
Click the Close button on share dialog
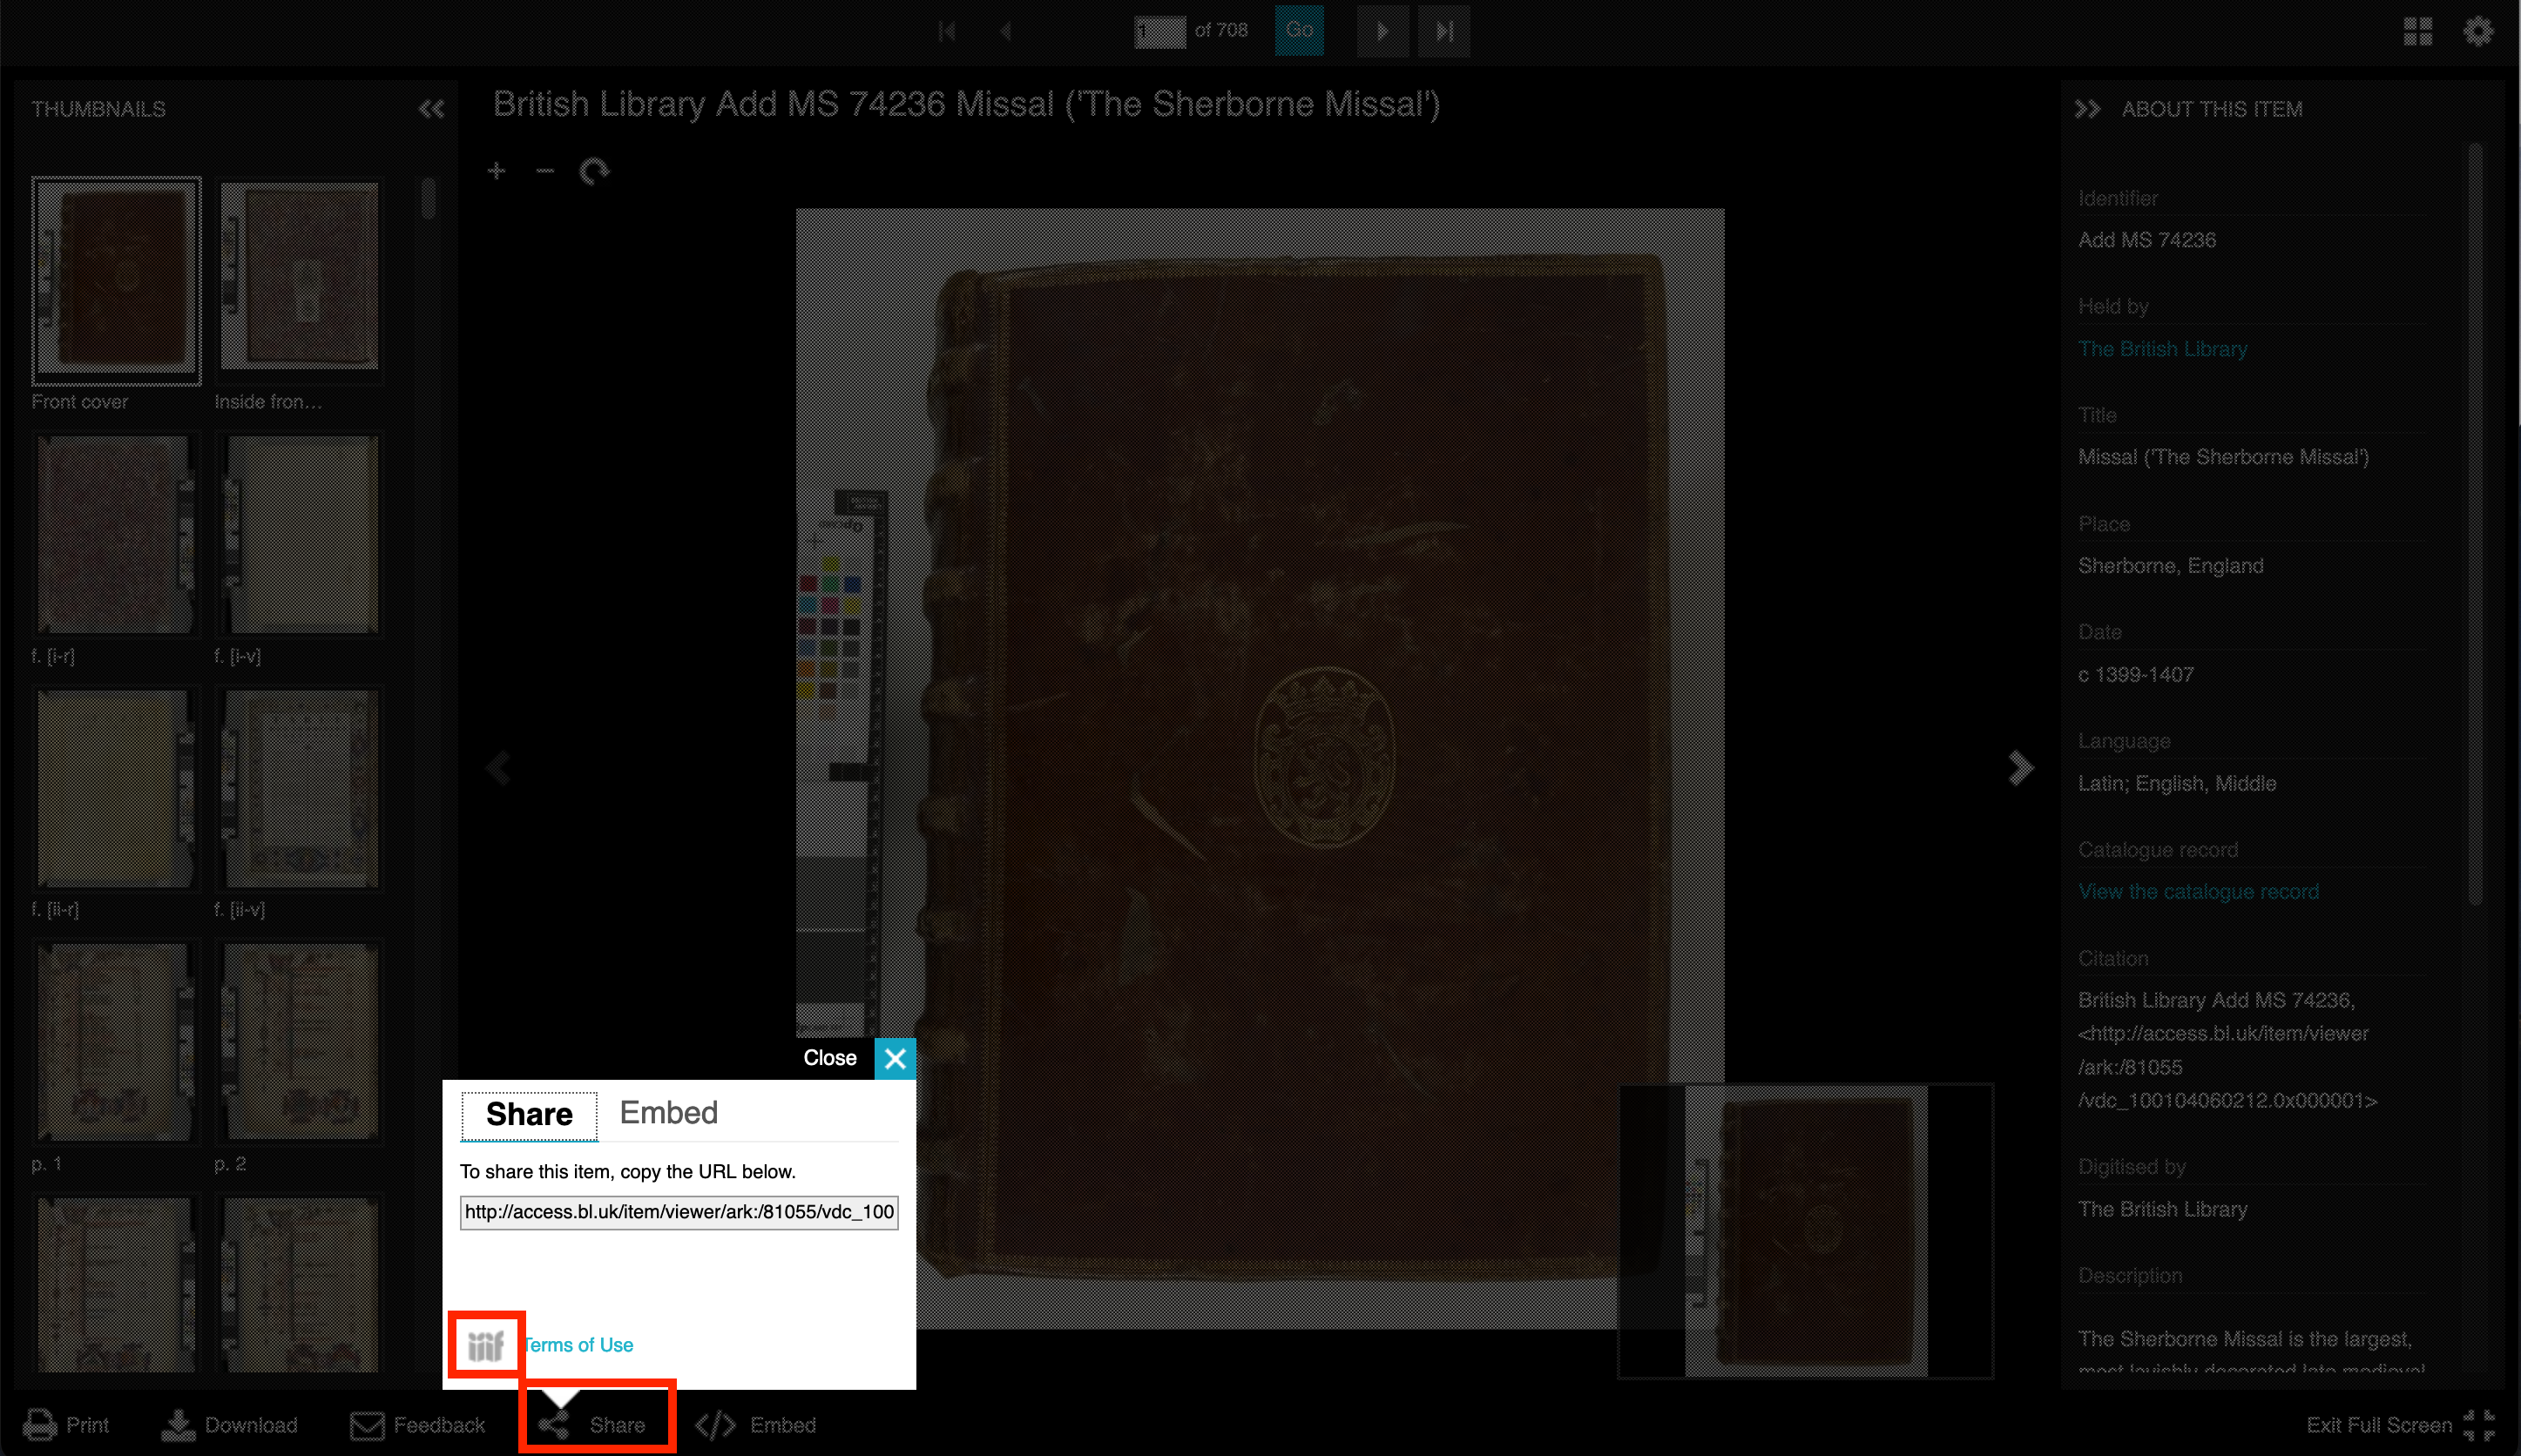(x=895, y=1057)
